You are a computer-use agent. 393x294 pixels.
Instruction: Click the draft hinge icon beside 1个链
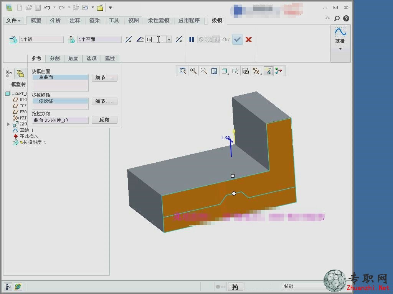[x=13, y=39]
